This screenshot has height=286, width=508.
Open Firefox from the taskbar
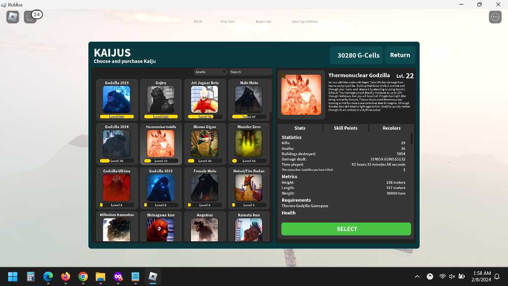66,277
